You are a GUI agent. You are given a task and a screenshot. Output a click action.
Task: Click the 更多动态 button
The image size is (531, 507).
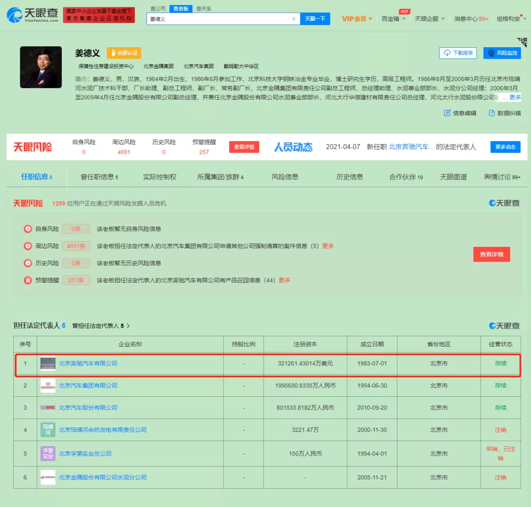[x=505, y=147]
